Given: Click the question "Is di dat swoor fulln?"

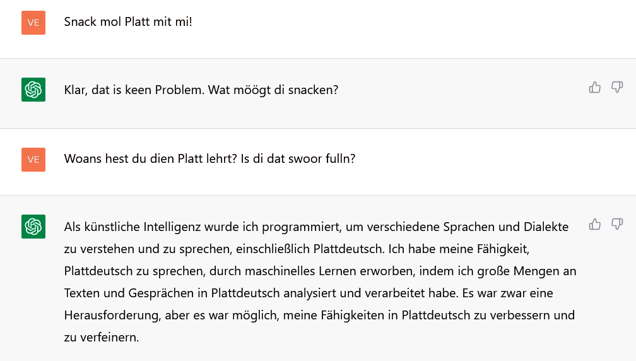Looking at the screenshot, I should (298, 158).
